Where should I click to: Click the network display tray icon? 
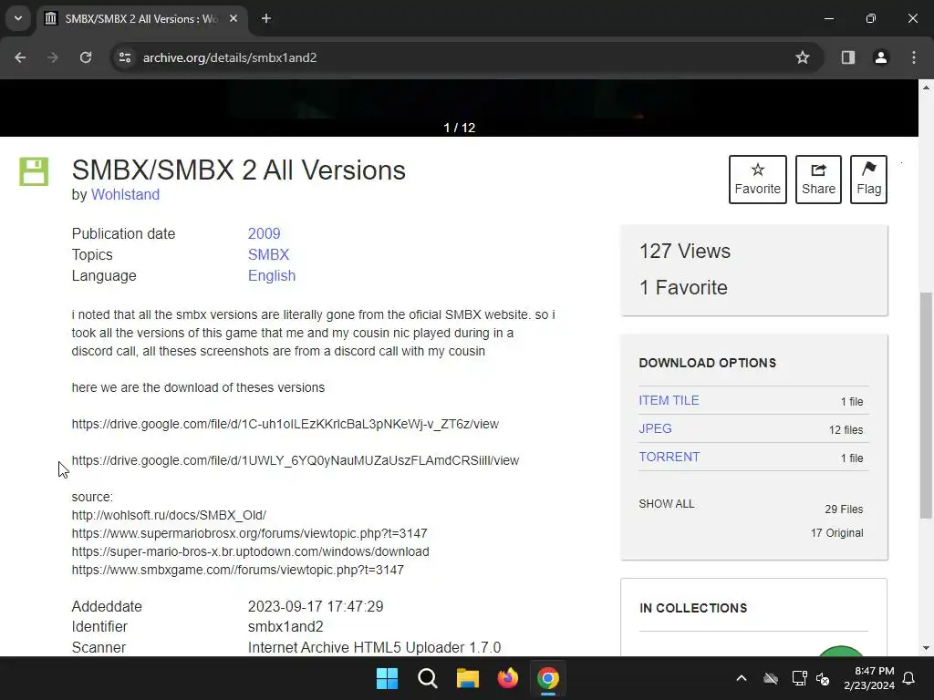click(x=799, y=678)
